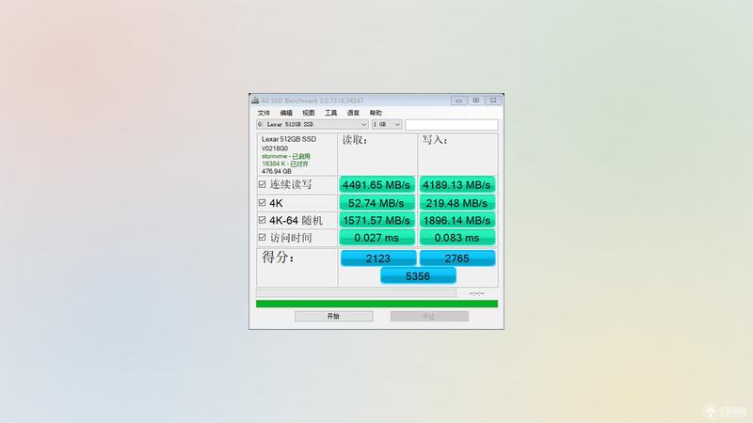Click the write access time 0.083 ms
The height and width of the screenshot is (423, 753).
(457, 238)
